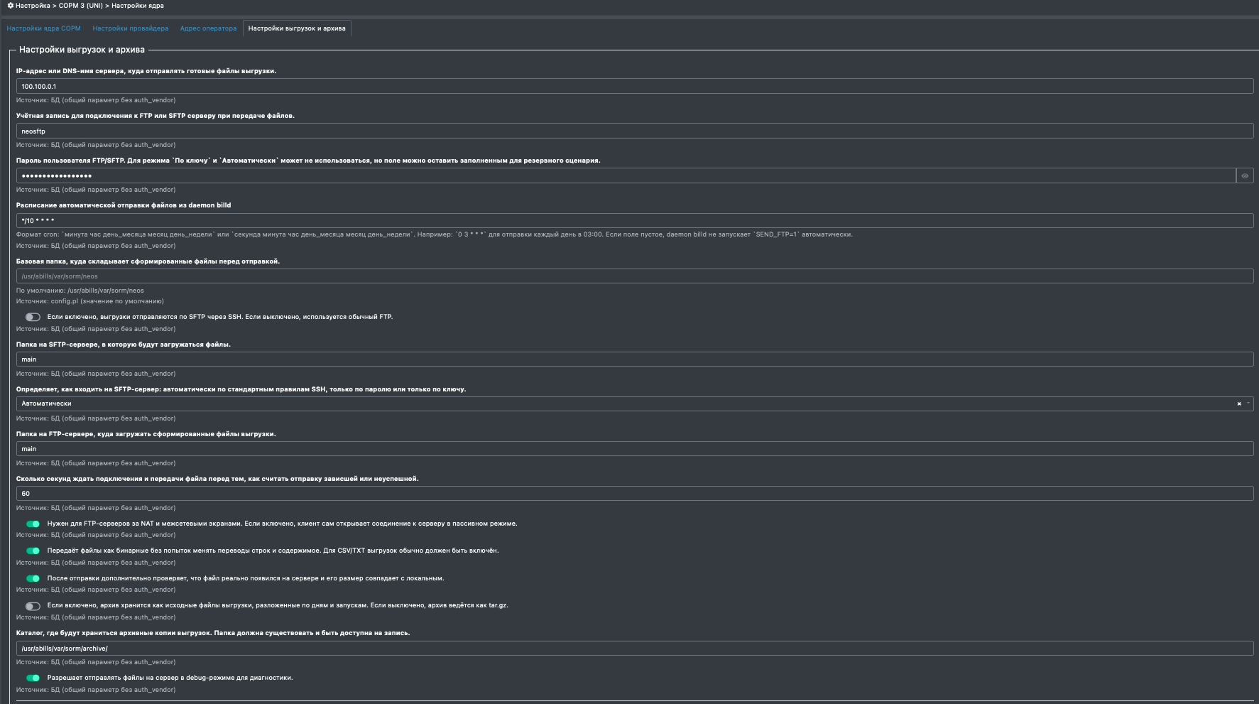Focus the archive path /usr/abills/var/sorm/archive/ field

point(635,648)
